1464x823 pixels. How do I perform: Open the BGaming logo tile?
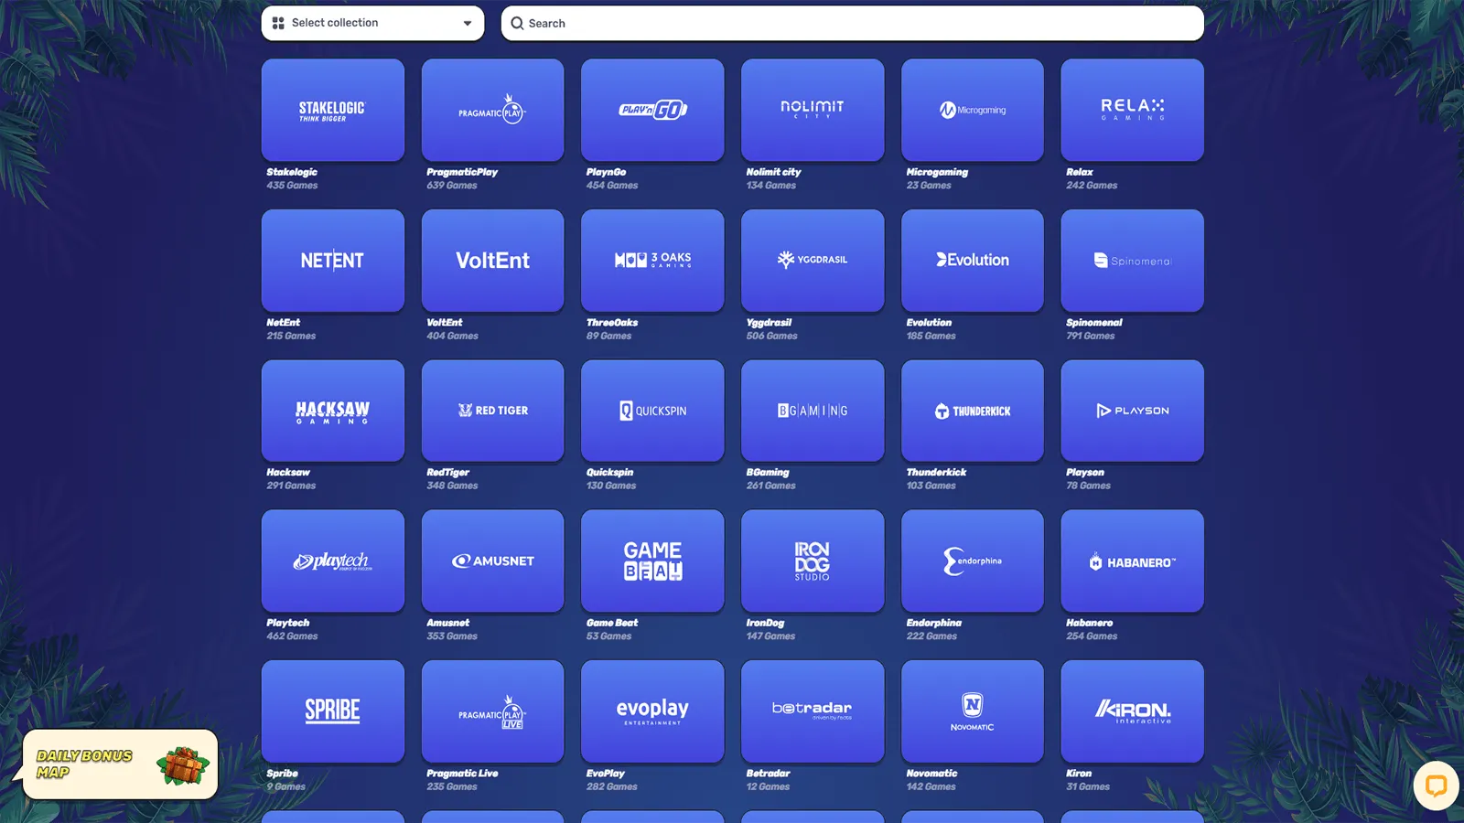(x=813, y=411)
